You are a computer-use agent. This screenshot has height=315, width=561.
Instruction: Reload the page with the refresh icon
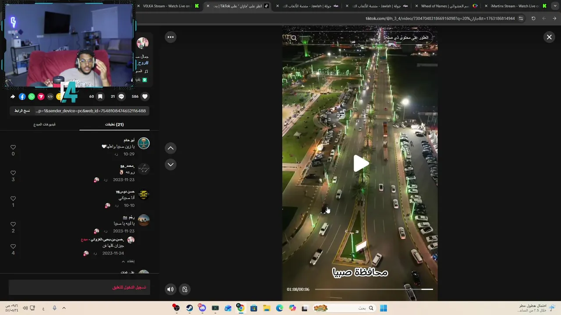point(533,18)
